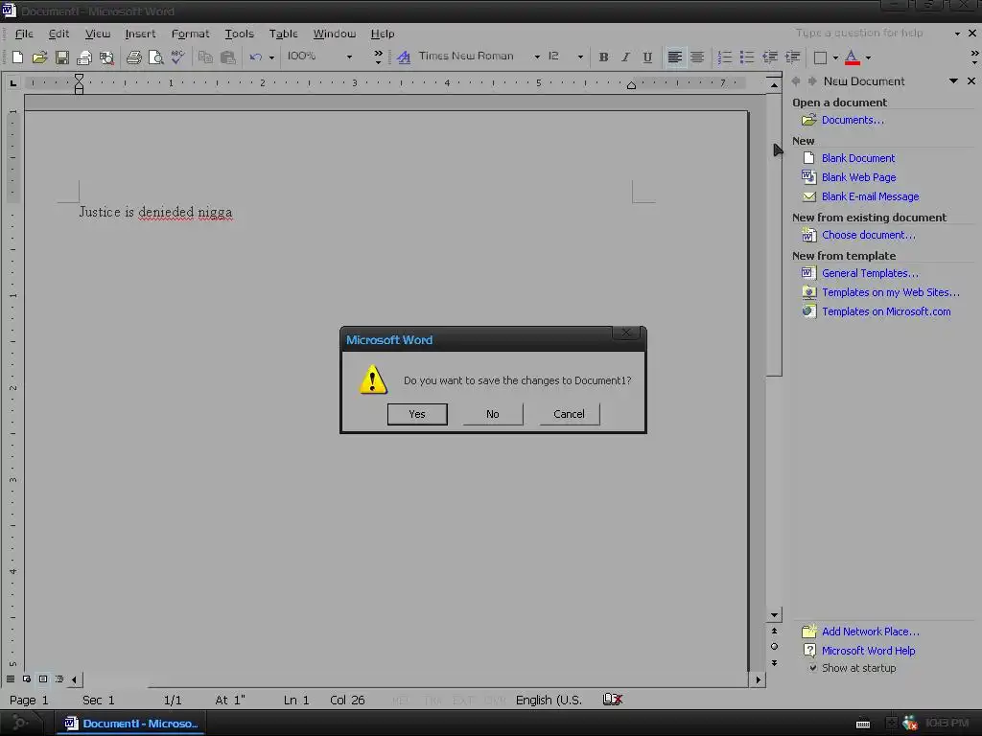This screenshot has height=736, width=982.
Task: Click the Save floppy disk icon
Action: (x=62, y=57)
